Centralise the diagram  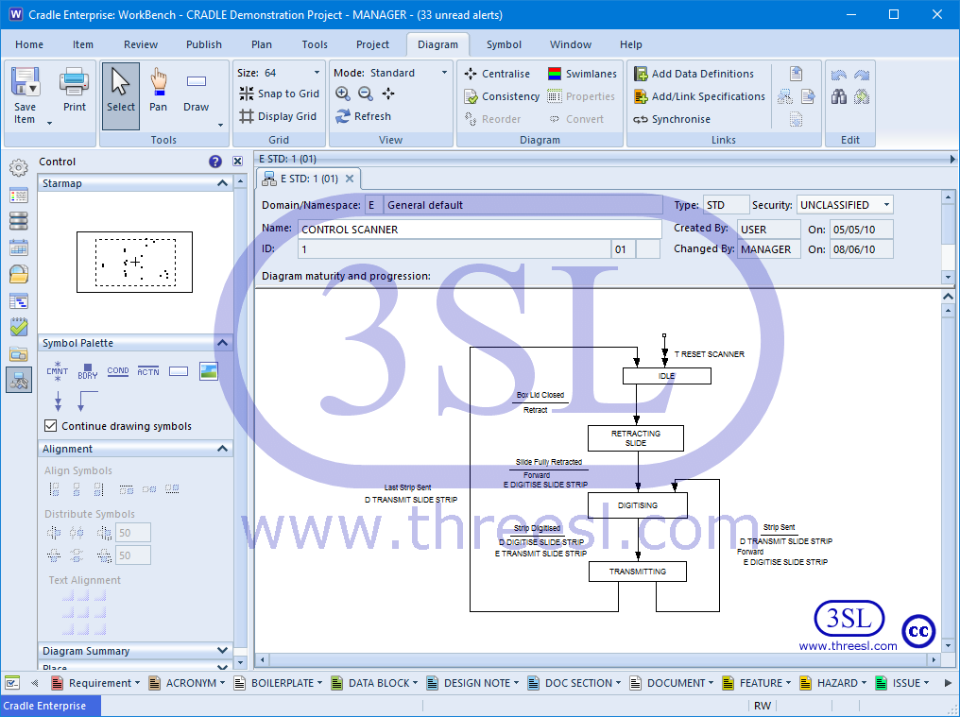click(x=497, y=74)
